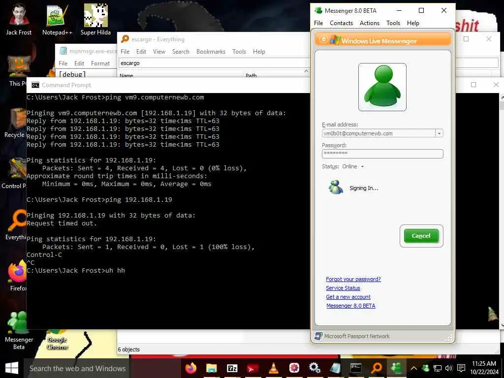Open This PC desktop icon
The height and width of the screenshot is (378, 504).
tap(18, 71)
